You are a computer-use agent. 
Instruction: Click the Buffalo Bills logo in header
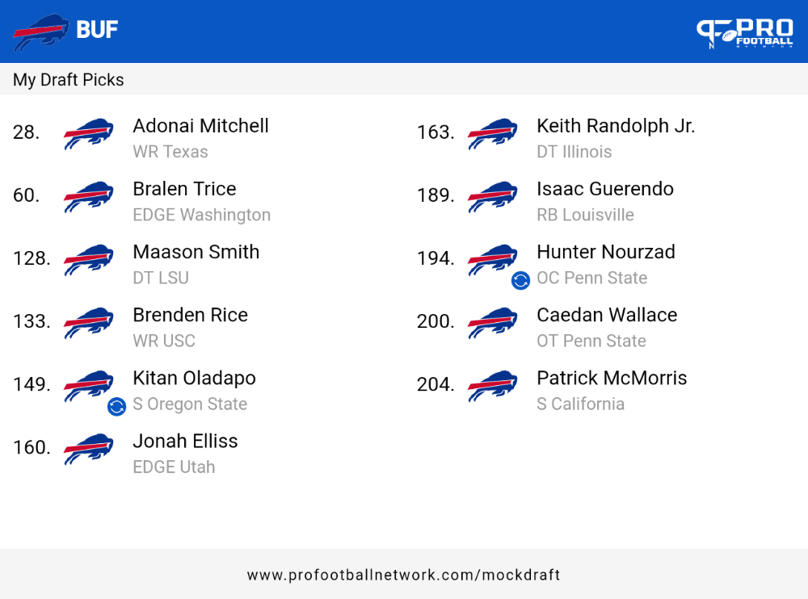click(40, 32)
